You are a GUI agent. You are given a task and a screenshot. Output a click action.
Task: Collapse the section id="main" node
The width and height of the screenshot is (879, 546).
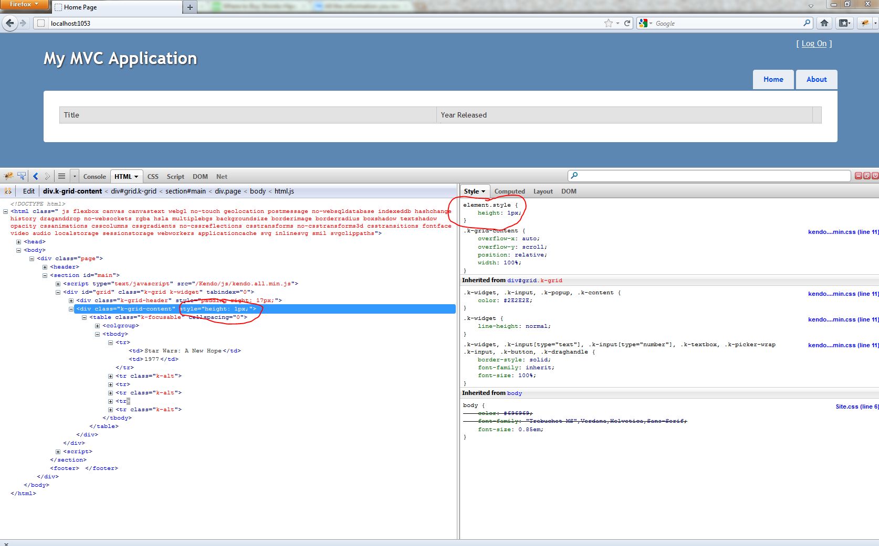45,275
